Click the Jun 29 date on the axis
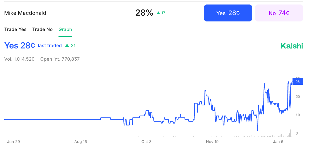 coord(14,142)
